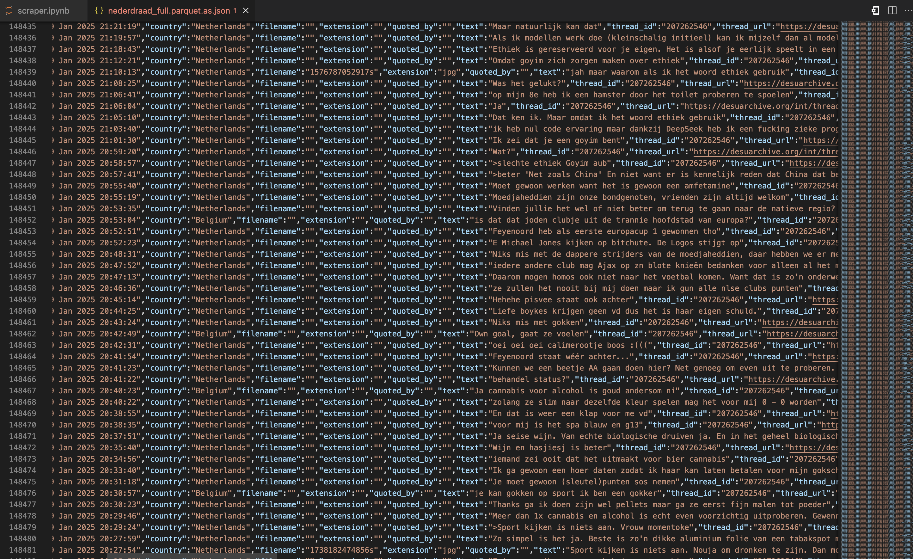Screen dimensions: 913x559
Task: Click the desuarchive link on line 148466
Action: coord(792,380)
